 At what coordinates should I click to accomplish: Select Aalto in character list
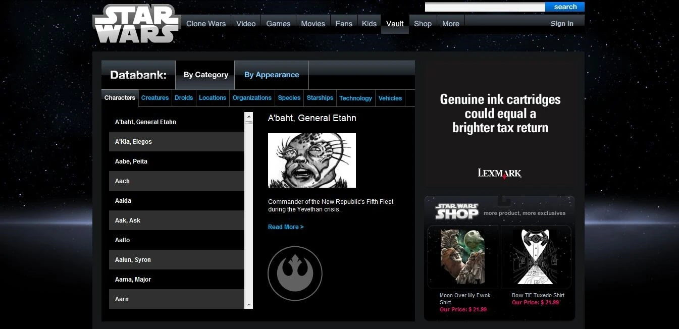pos(177,240)
